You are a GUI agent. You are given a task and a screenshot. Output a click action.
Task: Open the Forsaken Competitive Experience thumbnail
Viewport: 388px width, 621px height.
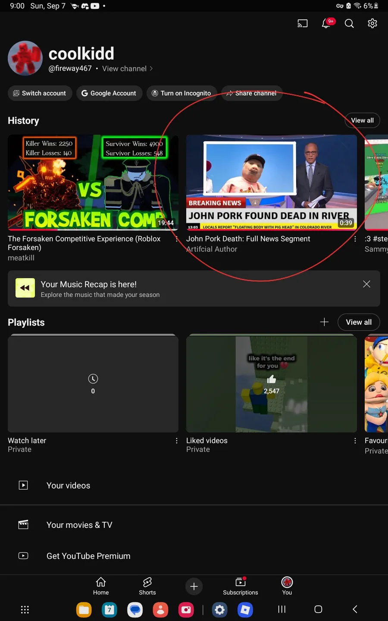click(x=93, y=183)
